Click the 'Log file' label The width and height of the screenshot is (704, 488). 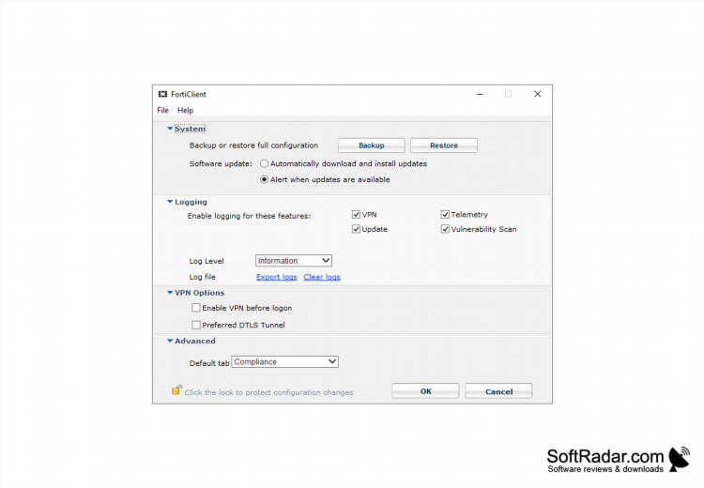tap(203, 277)
